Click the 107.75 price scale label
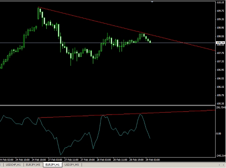The height and width of the screenshot is (168, 226). (x=220, y=53)
